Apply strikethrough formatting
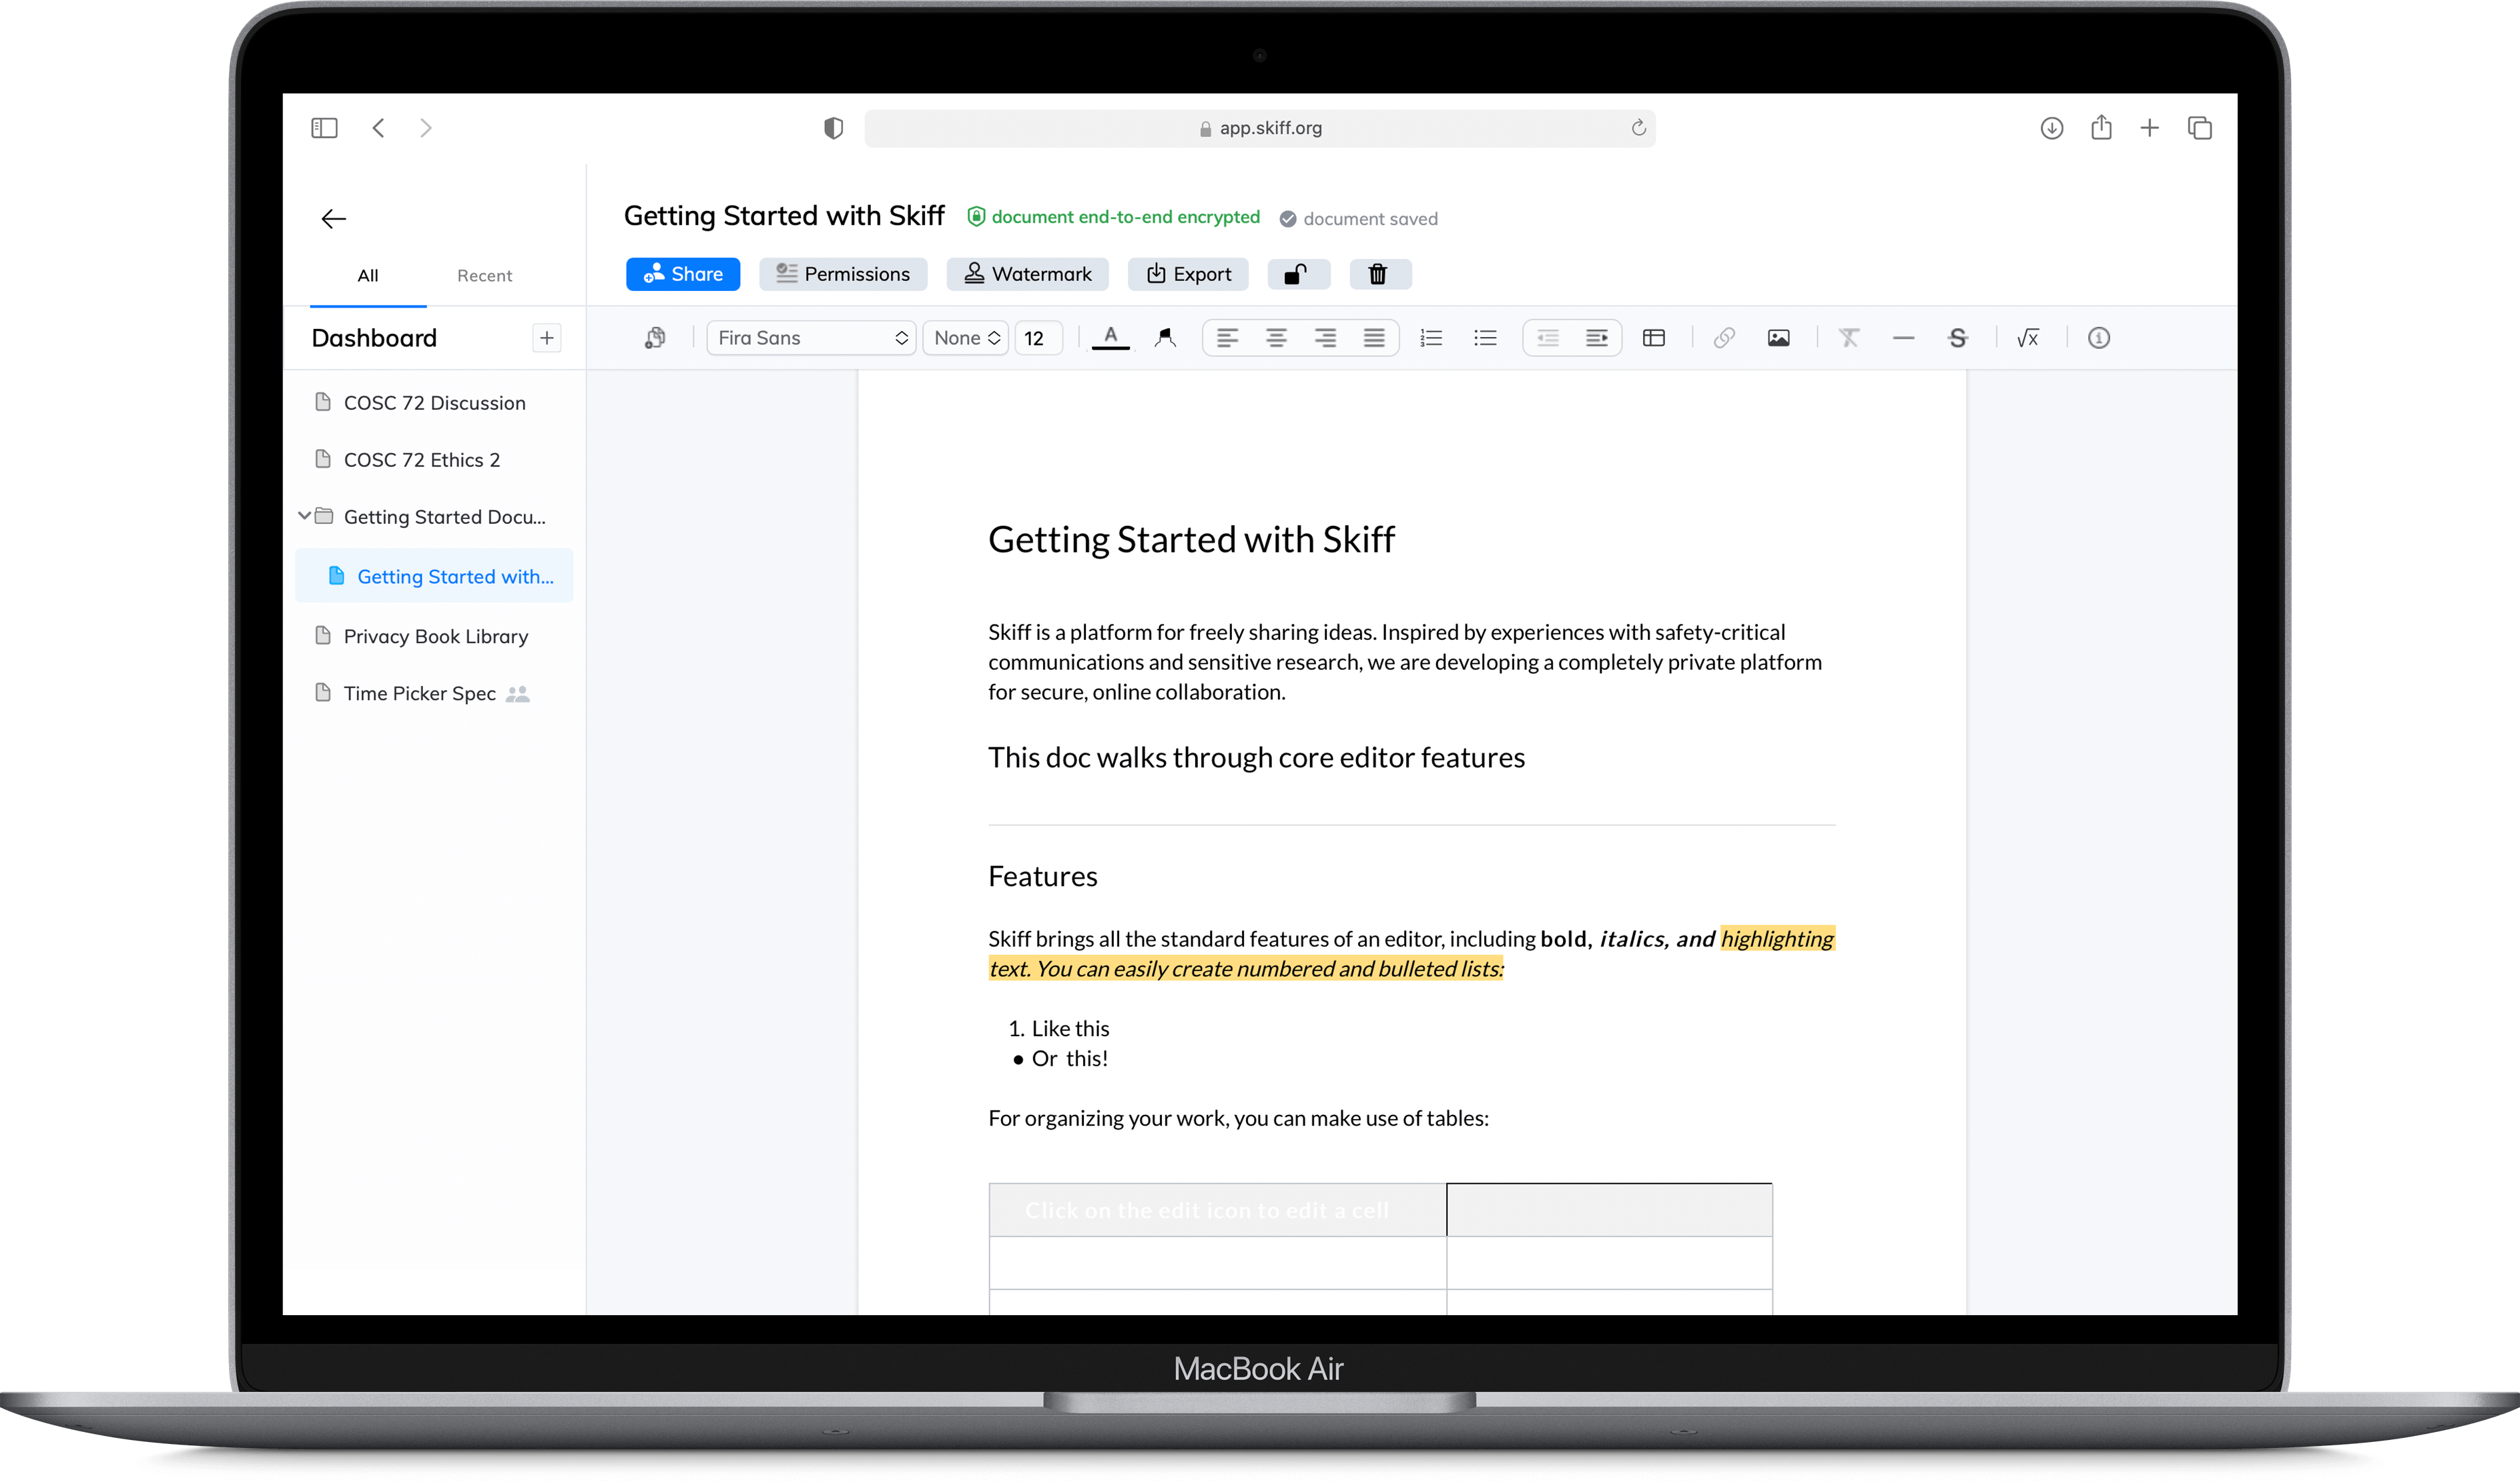The width and height of the screenshot is (2520, 1482). pyautogui.click(x=1958, y=337)
